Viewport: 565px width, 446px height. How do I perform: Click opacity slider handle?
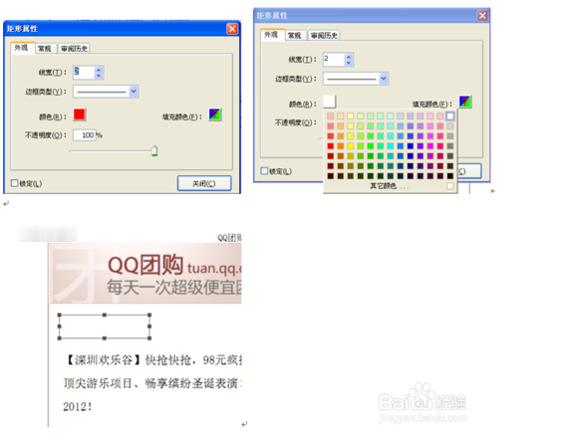point(154,150)
